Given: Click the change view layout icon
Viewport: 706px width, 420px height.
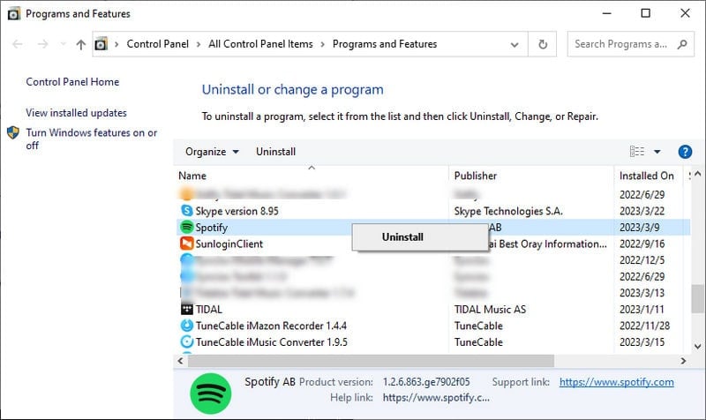Looking at the screenshot, I should point(636,151).
